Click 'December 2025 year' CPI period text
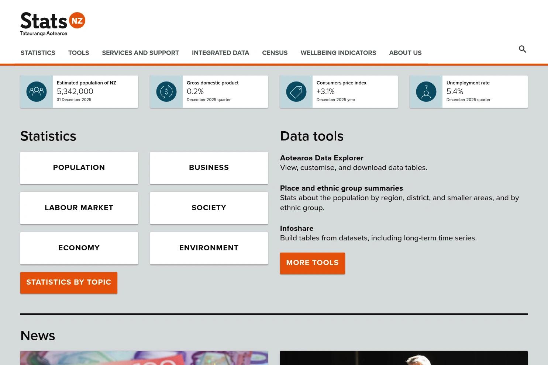Image resolution: width=548 pixels, height=365 pixels. click(336, 100)
